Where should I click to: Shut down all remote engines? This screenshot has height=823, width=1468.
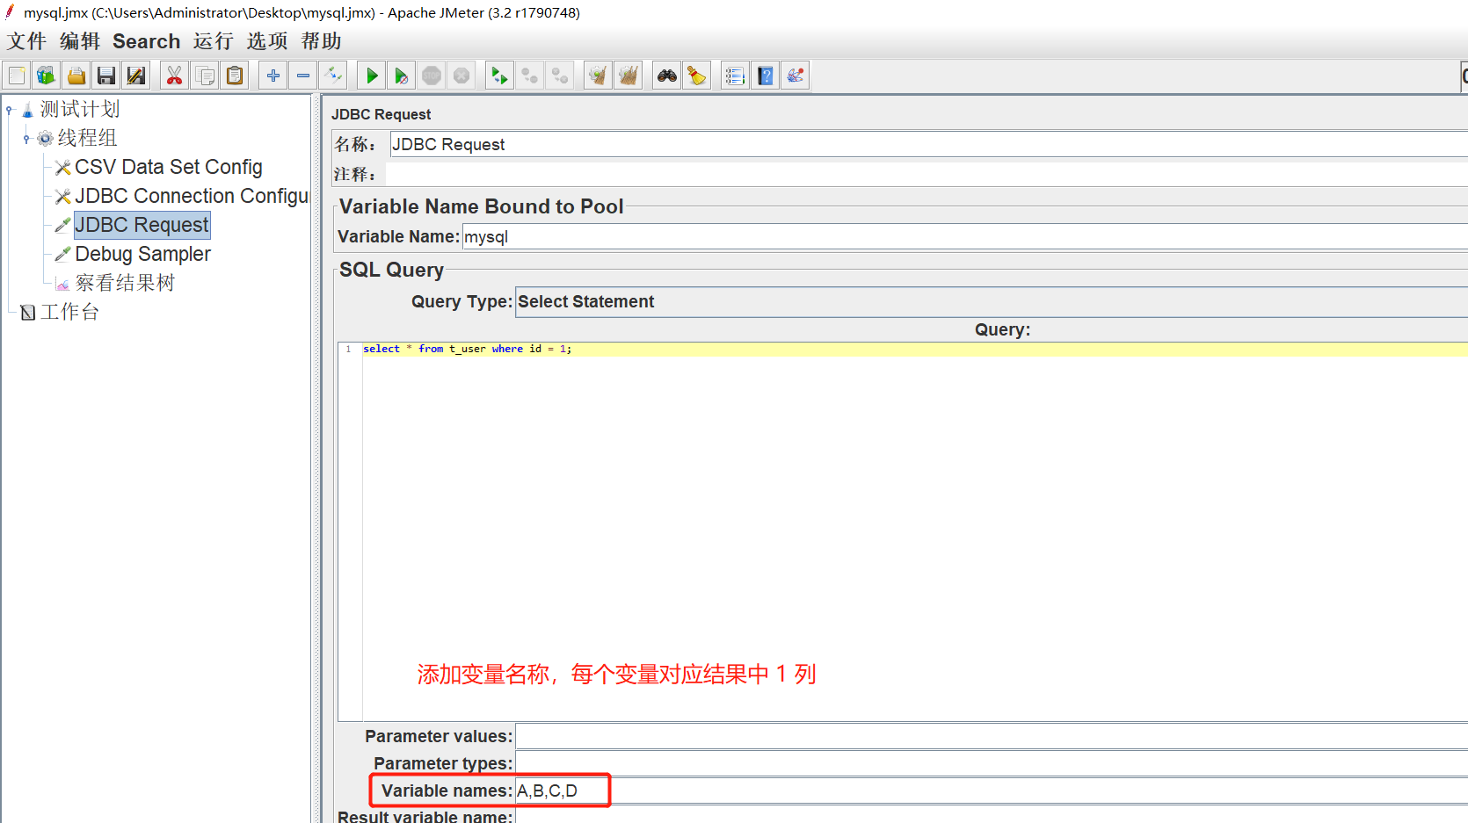click(560, 76)
